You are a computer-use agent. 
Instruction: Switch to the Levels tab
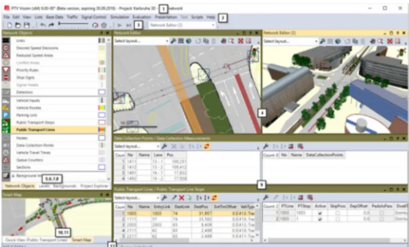[x=44, y=186]
